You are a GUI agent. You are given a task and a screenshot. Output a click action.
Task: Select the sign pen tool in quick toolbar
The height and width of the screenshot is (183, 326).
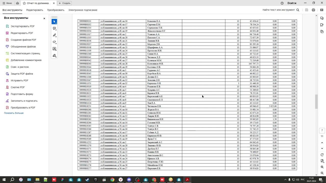click(x=54, y=56)
